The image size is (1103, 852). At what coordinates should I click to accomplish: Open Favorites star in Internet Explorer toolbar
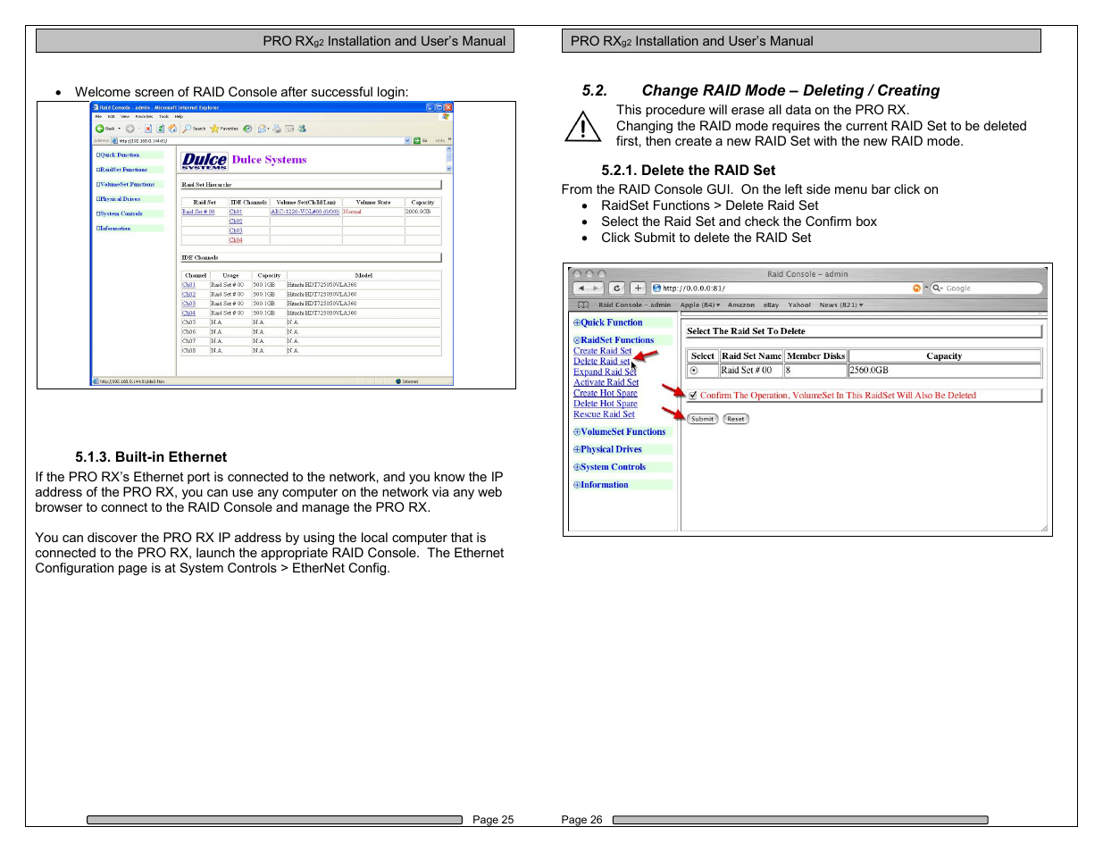point(214,129)
